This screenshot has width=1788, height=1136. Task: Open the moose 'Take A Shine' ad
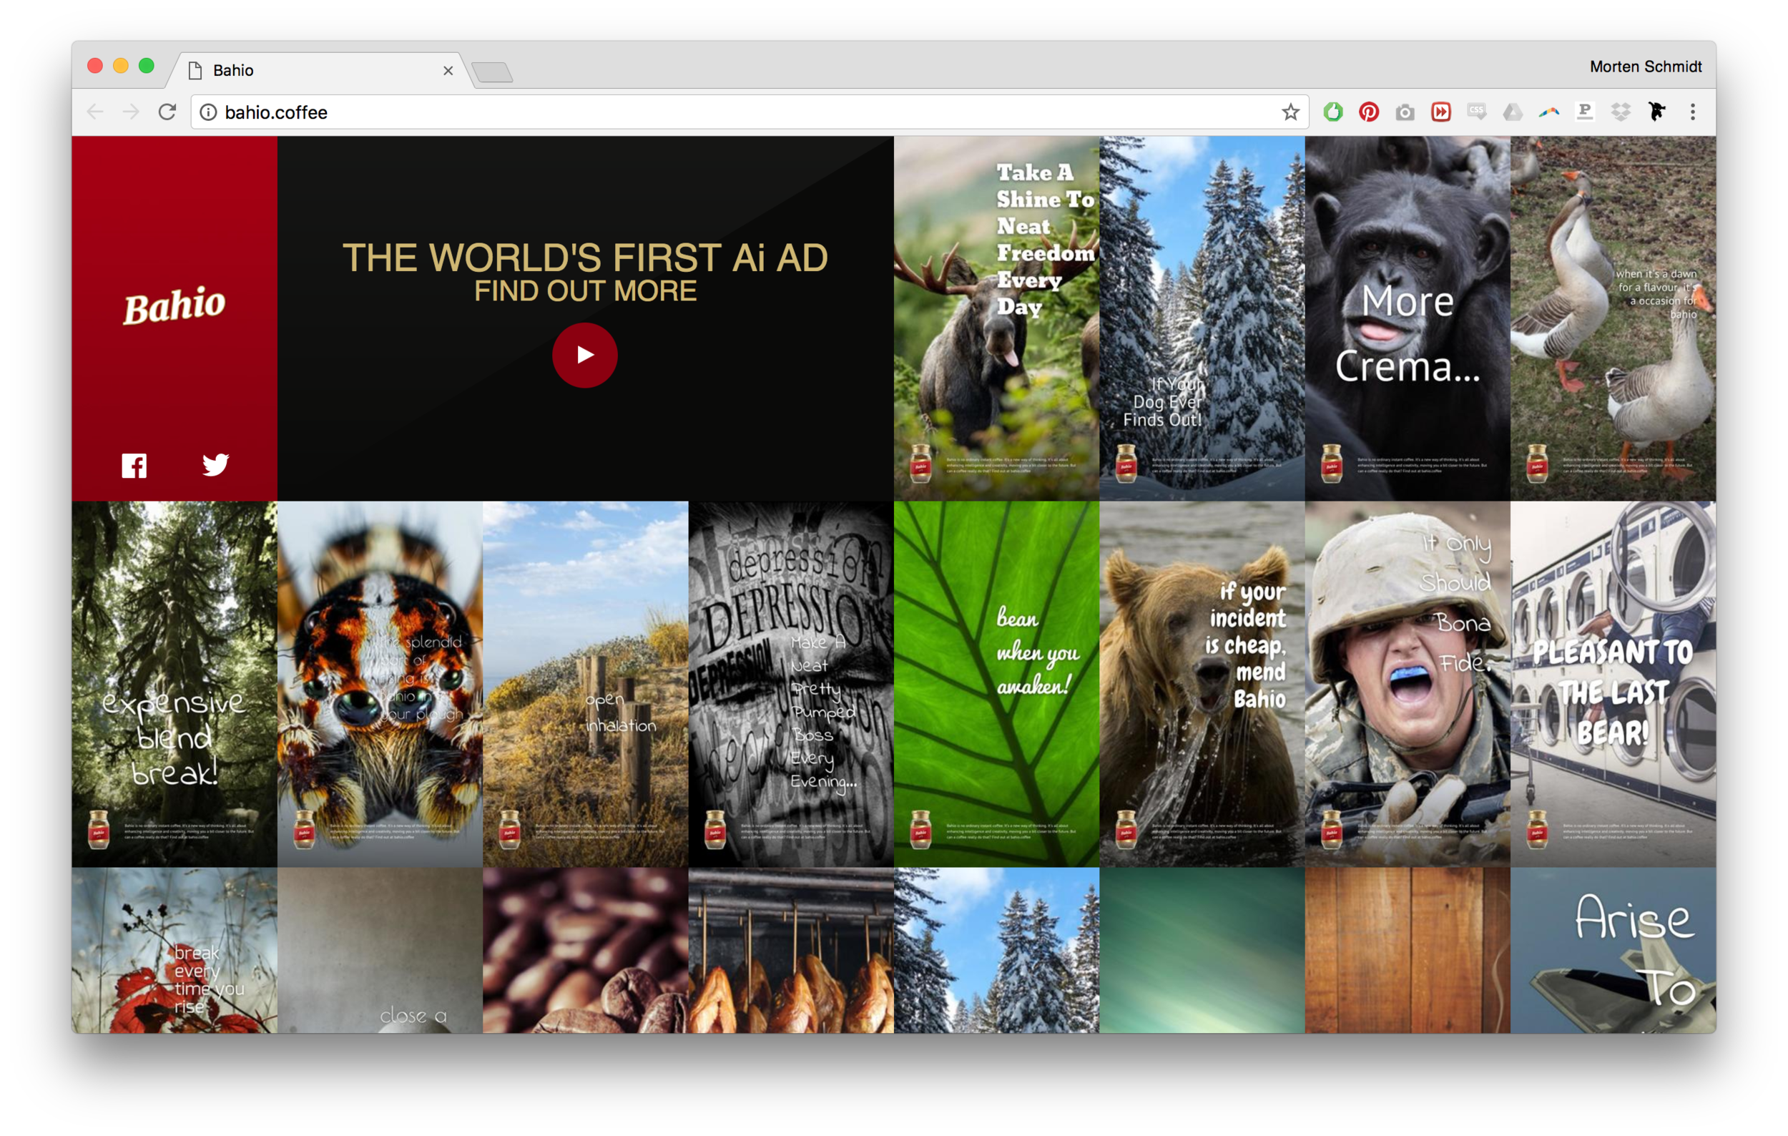point(996,318)
